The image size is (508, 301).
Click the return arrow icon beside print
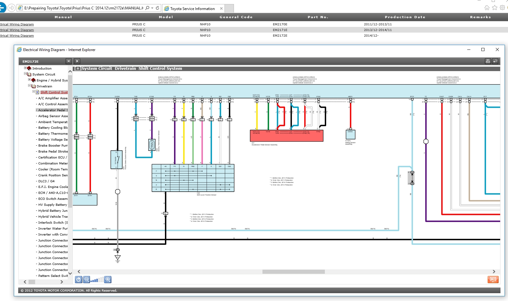click(x=495, y=61)
